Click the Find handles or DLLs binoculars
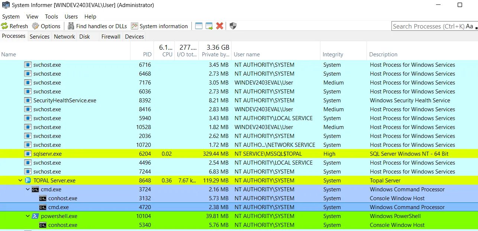The height and width of the screenshot is (231, 478). [x=71, y=26]
